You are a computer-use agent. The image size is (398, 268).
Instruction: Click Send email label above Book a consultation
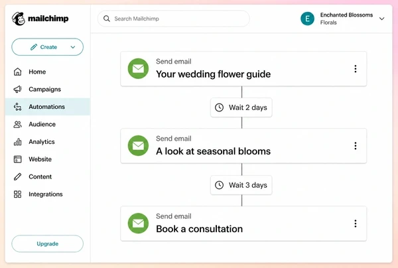tap(174, 216)
